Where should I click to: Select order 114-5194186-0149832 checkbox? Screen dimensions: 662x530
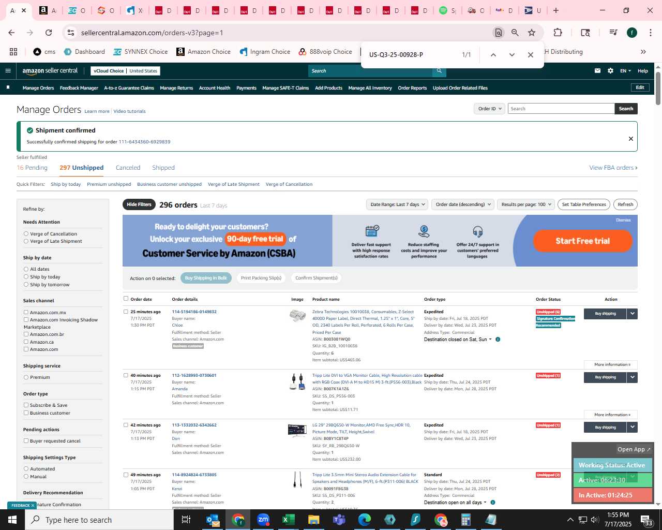[126, 312]
